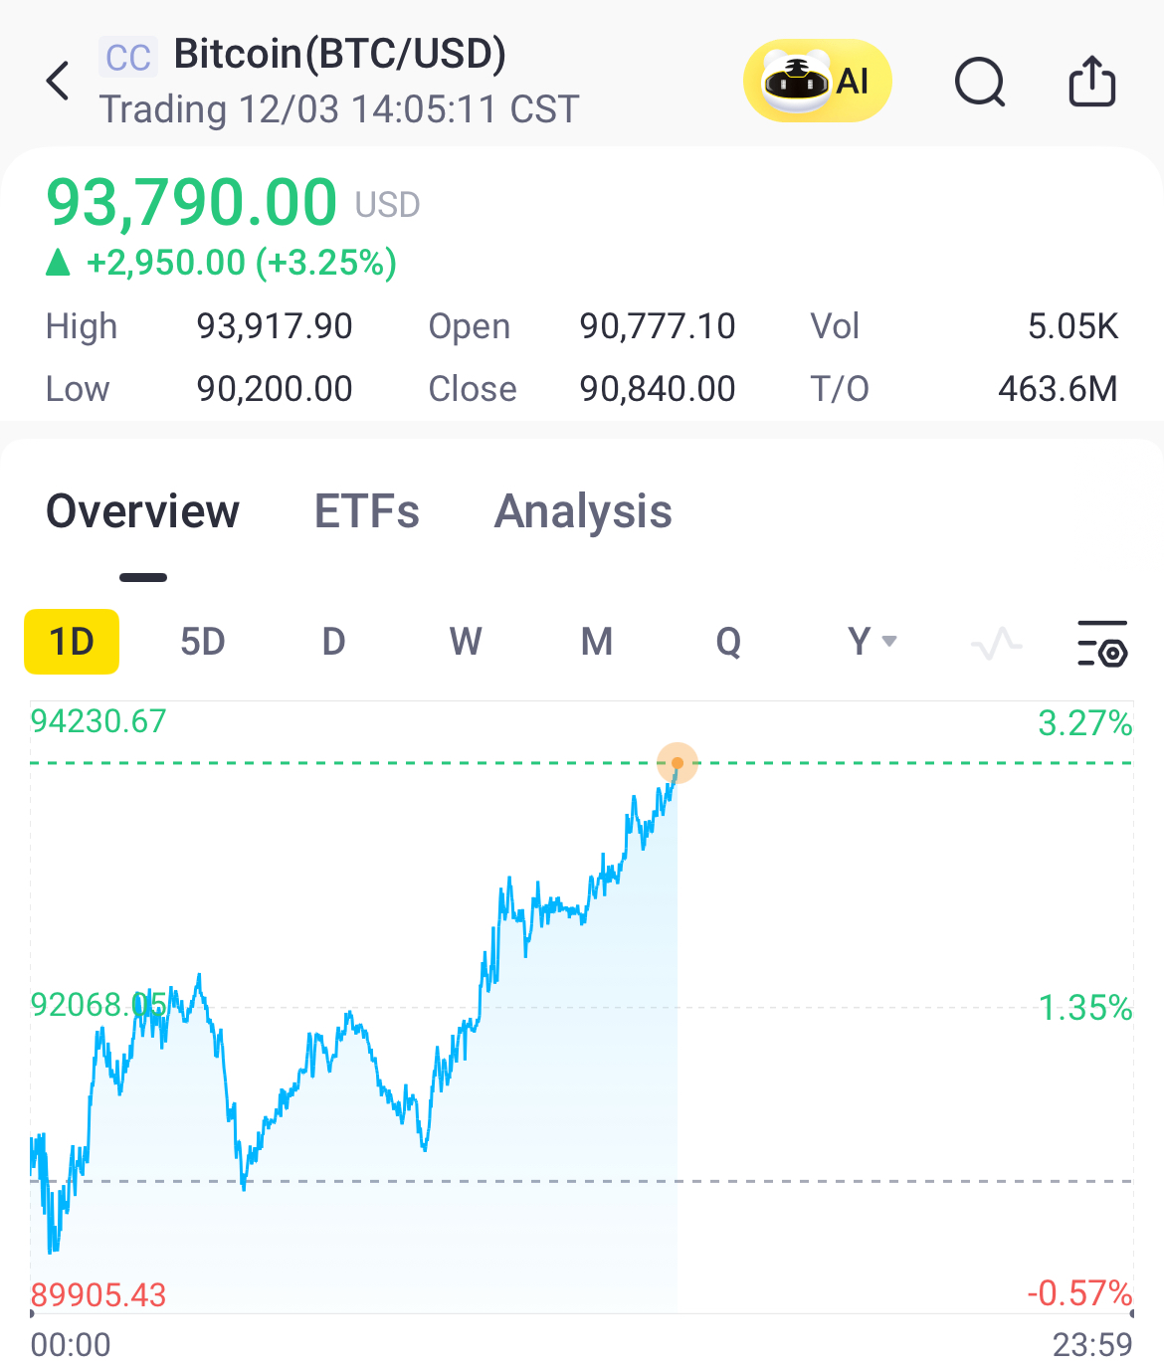This screenshot has height=1370, width=1164.
Task: Expand the Y timeframe dropdown
Action: coord(872,642)
